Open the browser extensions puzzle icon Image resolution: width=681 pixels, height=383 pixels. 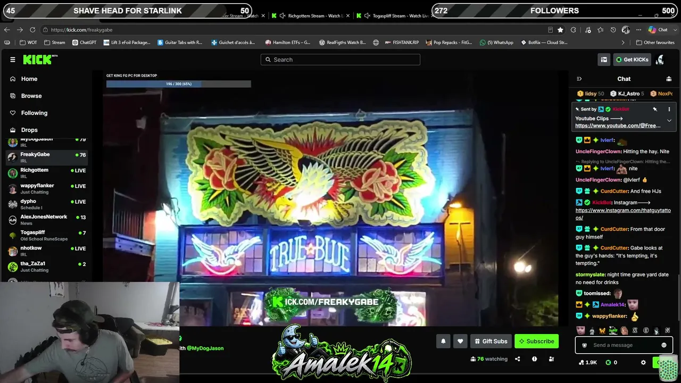573,30
